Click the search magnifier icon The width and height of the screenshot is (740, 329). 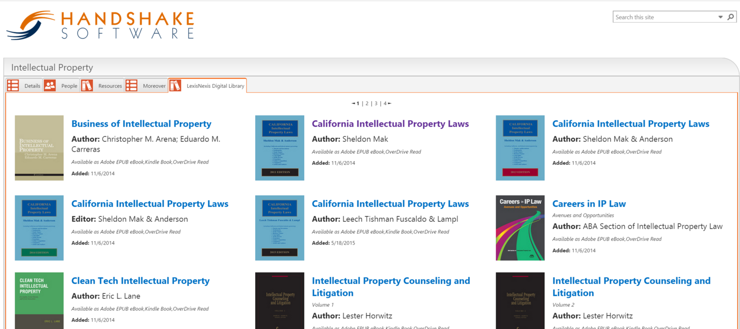pyautogui.click(x=731, y=17)
